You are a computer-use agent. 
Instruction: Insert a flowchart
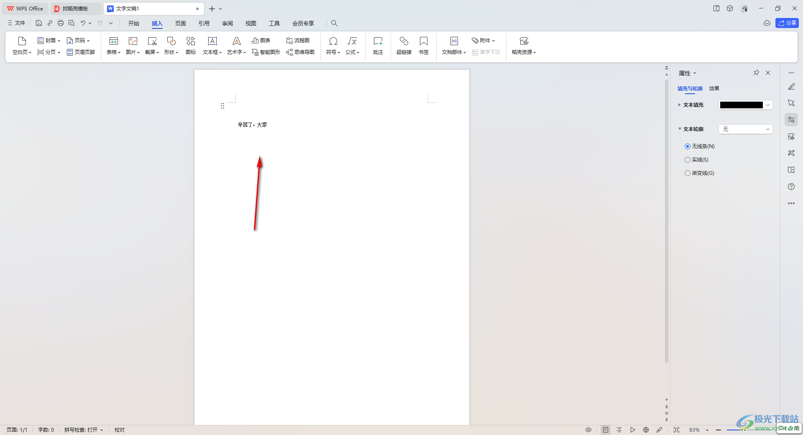click(x=298, y=41)
